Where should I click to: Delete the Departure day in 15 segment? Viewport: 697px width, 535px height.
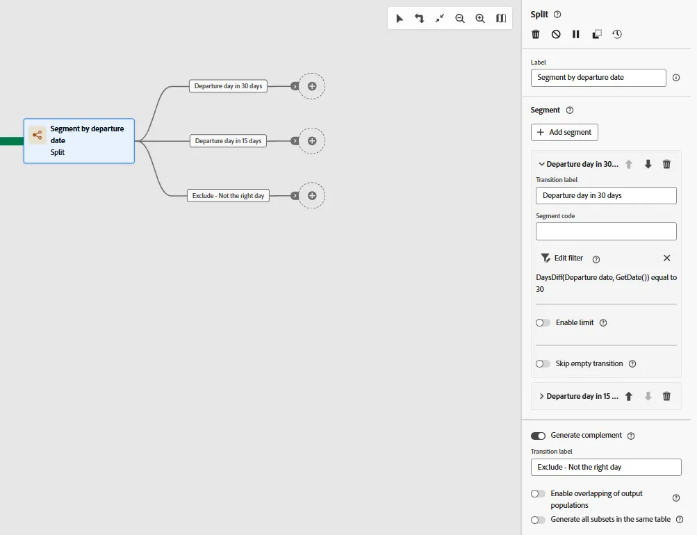click(x=667, y=396)
